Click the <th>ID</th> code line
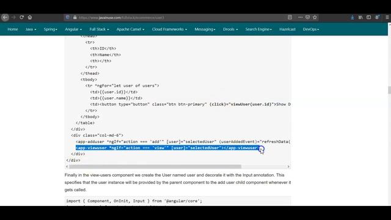391x220 pixels. [x=103, y=48]
